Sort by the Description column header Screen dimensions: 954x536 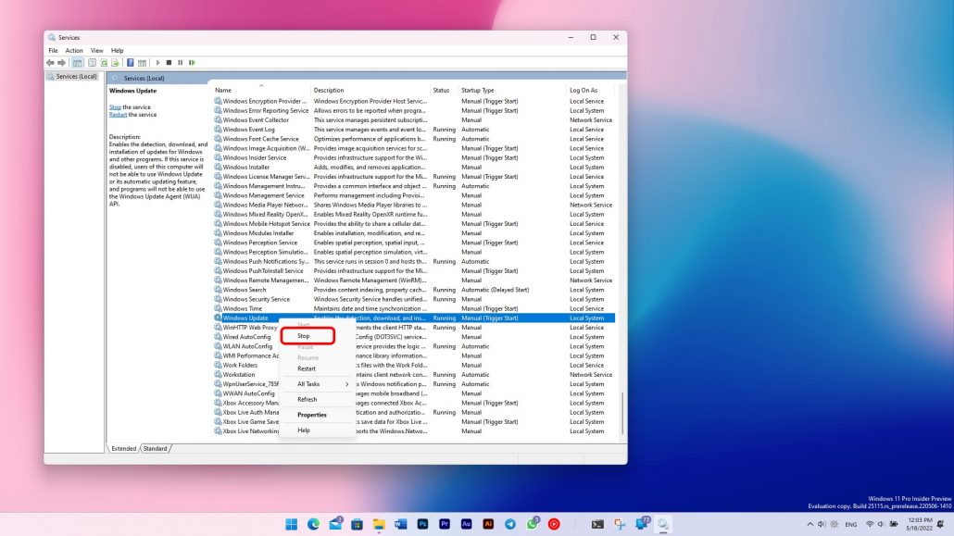370,90
